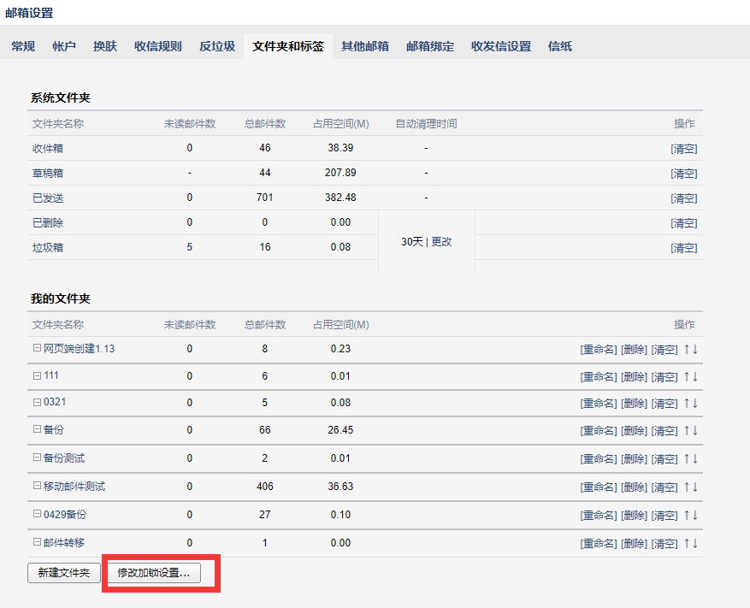The image size is (750, 608).
Task: Move 0321 folder down with arrow
Action: point(695,403)
